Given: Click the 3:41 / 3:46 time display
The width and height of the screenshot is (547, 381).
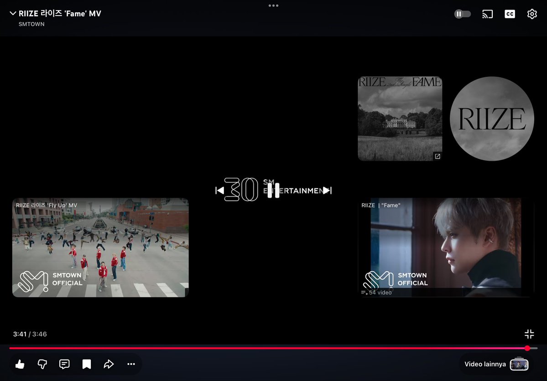Looking at the screenshot, I should [x=30, y=334].
